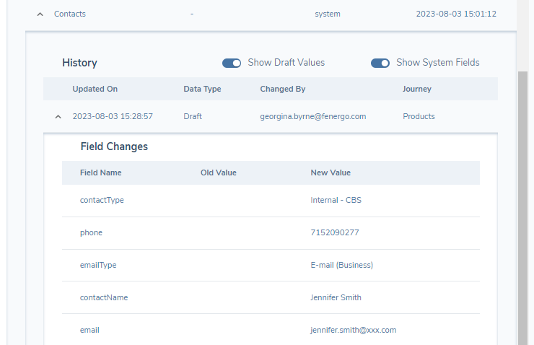Click the Data Type column header
Viewport: 534px width, 345px height.
point(202,89)
